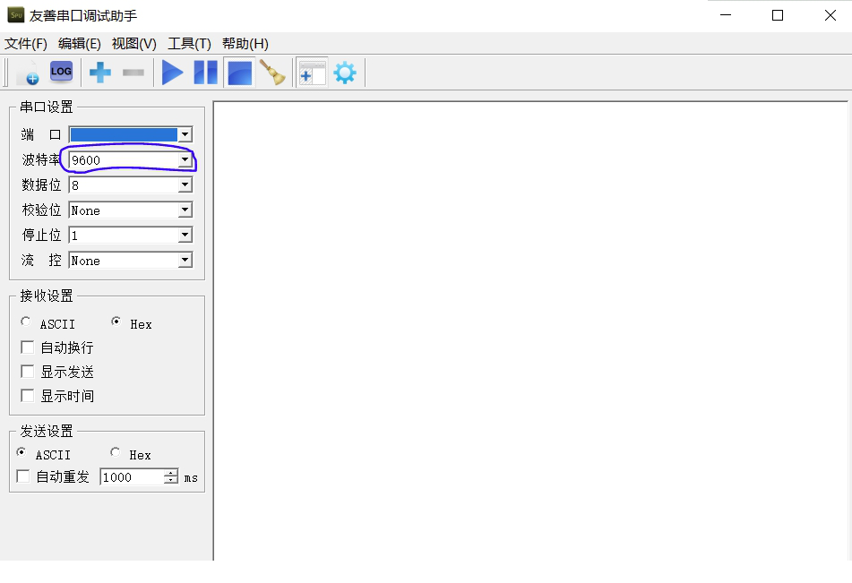
Task: Stop the serial port with square icon
Action: [x=239, y=73]
